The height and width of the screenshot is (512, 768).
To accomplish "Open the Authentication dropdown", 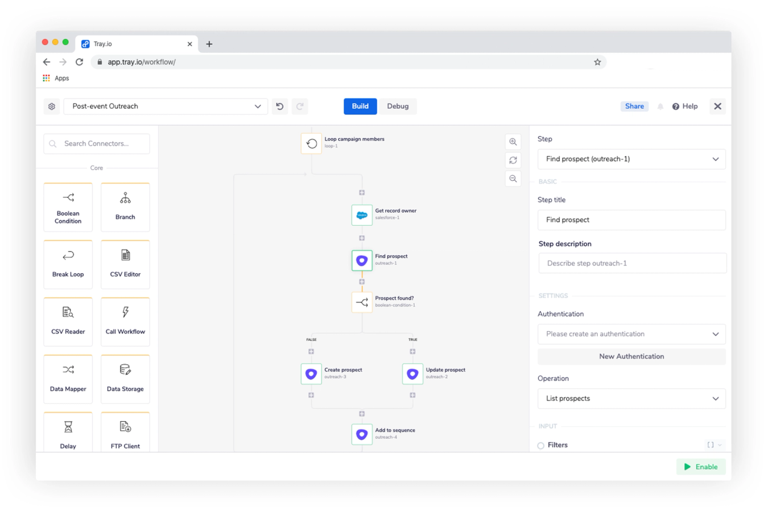I will point(631,334).
